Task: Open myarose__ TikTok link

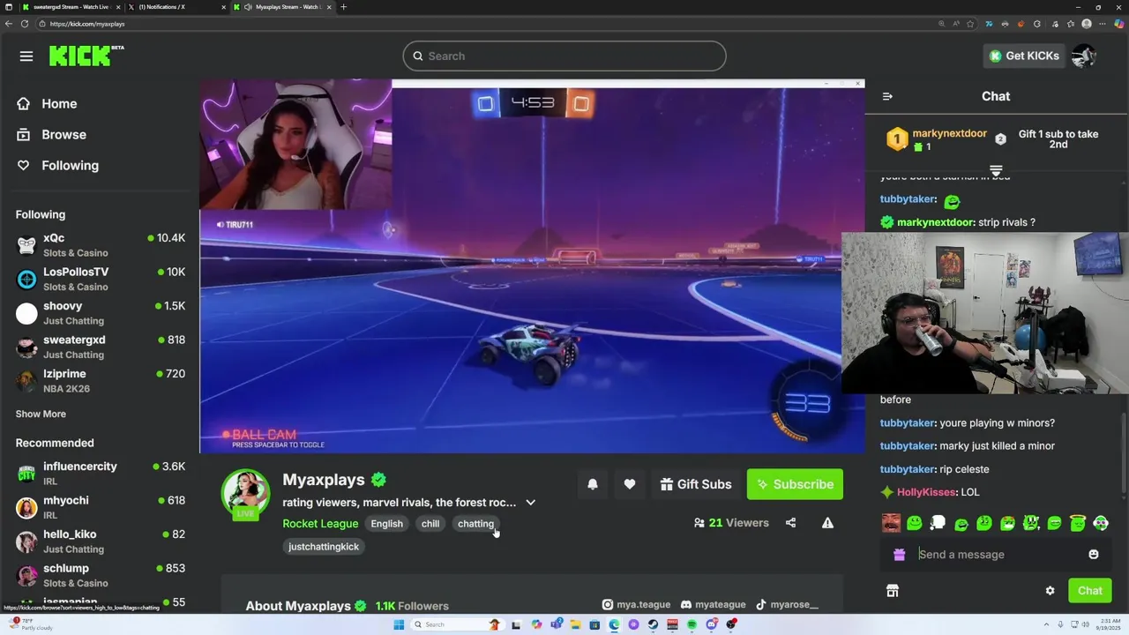Action: [786, 605]
